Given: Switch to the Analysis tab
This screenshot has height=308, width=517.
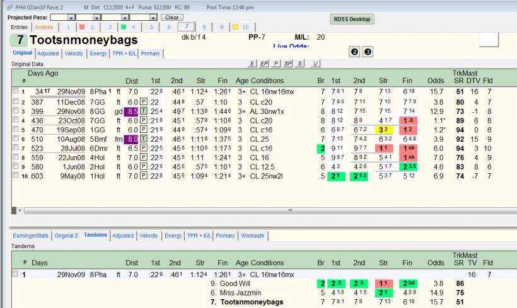Looking at the screenshot, I should (x=44, y=27).
